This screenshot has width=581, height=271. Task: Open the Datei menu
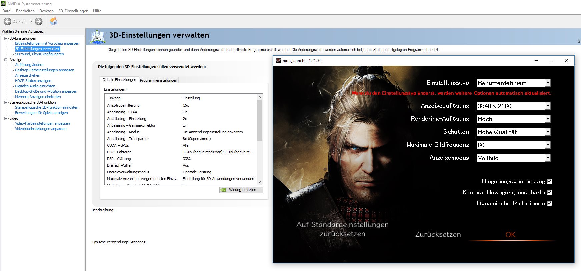point(7,11)
